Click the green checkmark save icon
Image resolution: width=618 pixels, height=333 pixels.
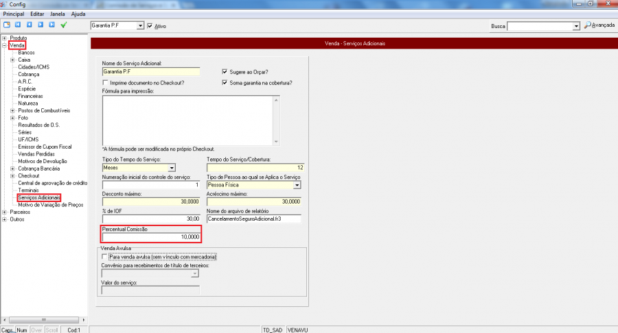63,25
